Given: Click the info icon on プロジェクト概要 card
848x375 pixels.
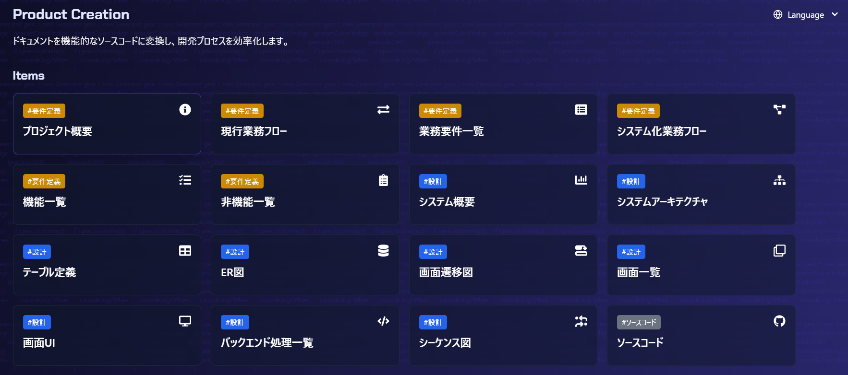Looking at the screenshot, I should coord(185,110).
